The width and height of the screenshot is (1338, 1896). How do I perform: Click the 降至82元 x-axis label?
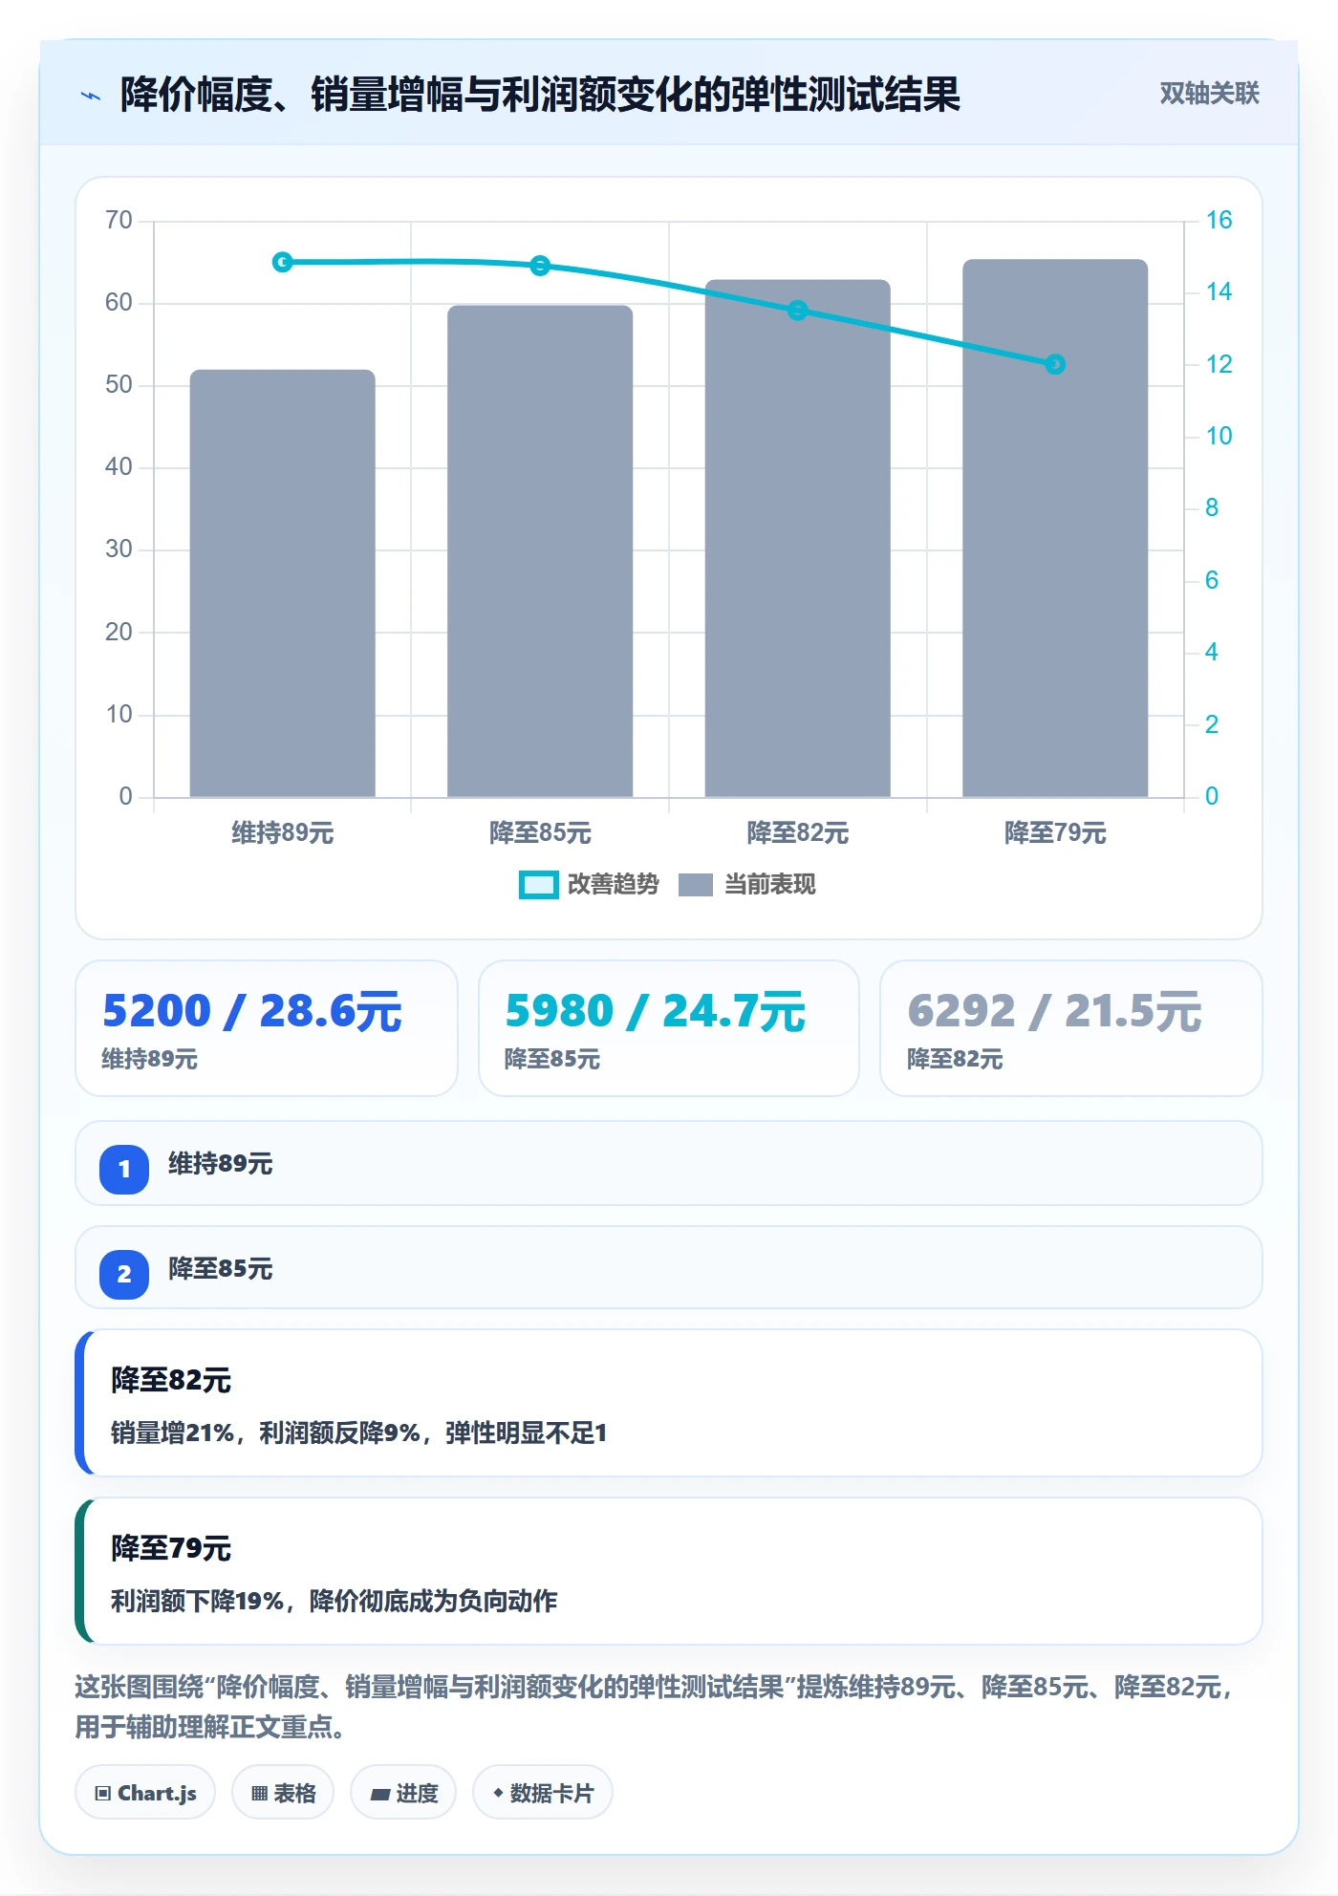tap(798, 833)
